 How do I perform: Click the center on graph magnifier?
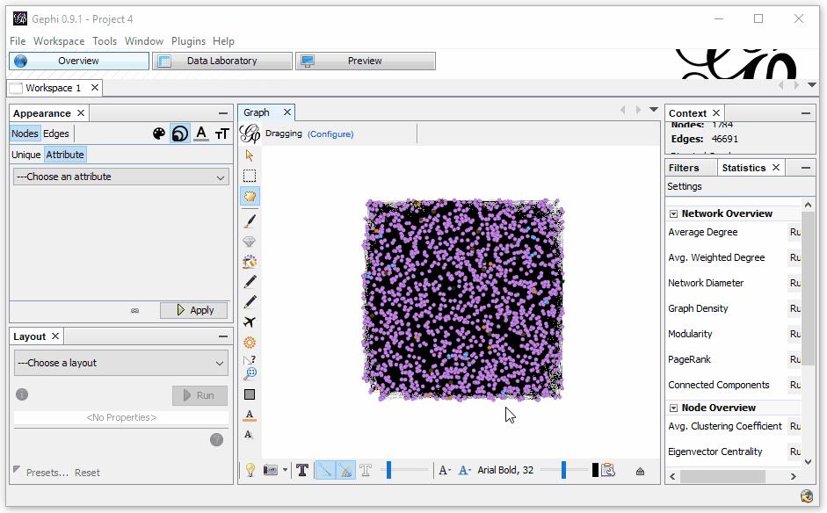(x=250, y=374)
